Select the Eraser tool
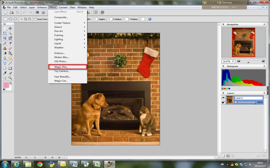Viewport: 270px width, 168px height. [10, 48]
